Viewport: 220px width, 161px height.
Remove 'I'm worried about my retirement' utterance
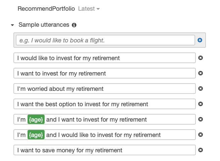tap(201, 89)
